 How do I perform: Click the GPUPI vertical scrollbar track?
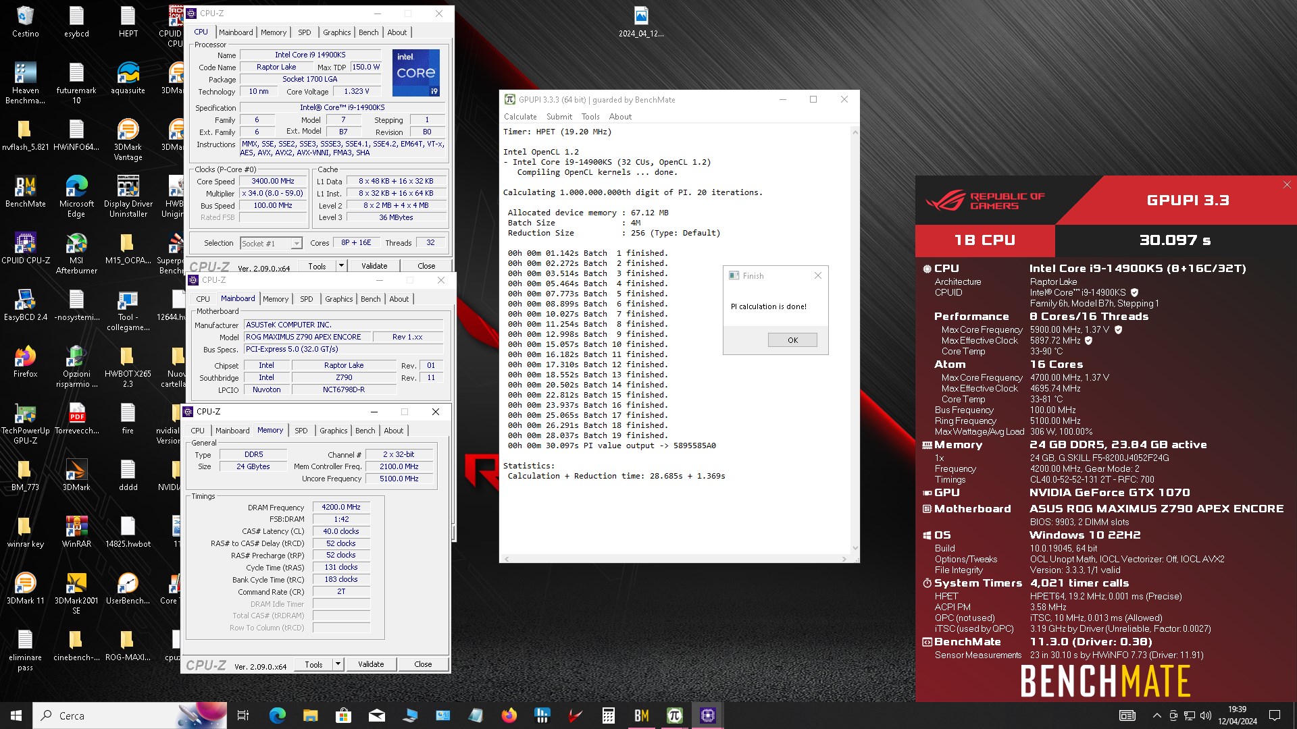(855, 340)
